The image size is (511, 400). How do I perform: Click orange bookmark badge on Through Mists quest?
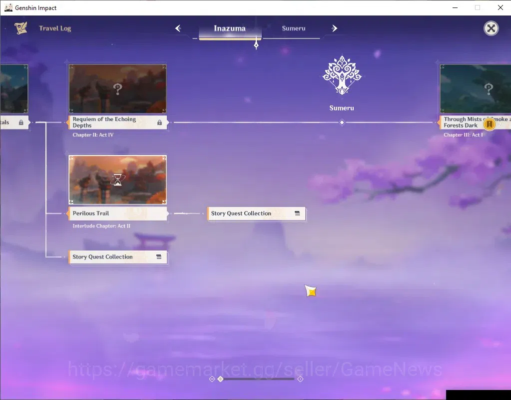[489, 124]
